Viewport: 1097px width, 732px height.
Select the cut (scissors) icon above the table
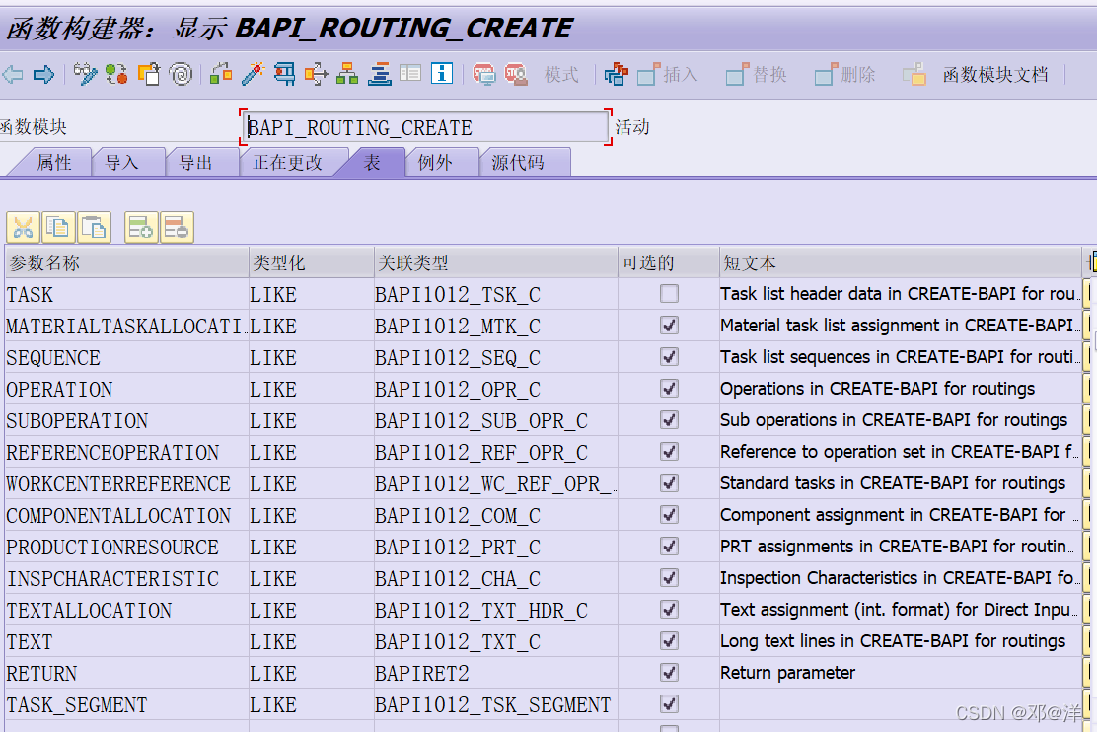point(23,228)
